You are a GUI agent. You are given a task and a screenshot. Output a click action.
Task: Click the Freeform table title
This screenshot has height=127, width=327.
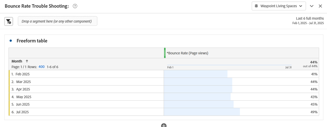click(x=32, y=41)
